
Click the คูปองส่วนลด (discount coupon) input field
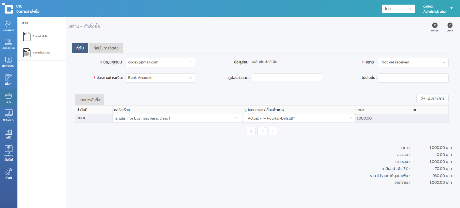pos(287,78)
